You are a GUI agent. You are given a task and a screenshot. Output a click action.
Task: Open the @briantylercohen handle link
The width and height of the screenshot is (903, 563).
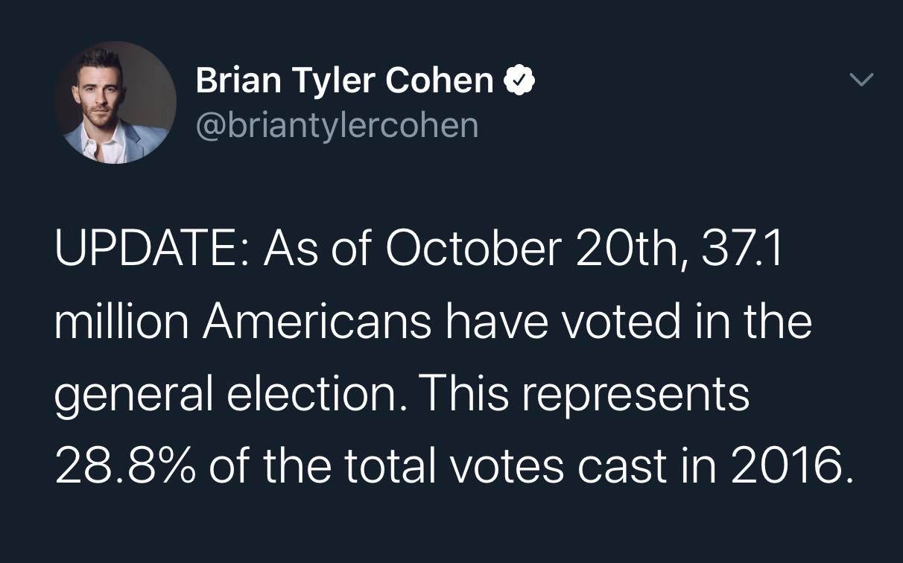[x=337, y=125]
